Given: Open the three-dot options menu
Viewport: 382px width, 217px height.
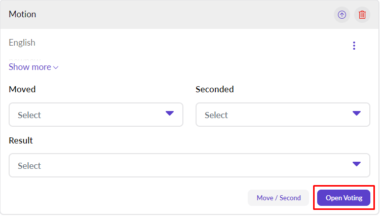Looking at the screenshot, I should tap(354, 46).
